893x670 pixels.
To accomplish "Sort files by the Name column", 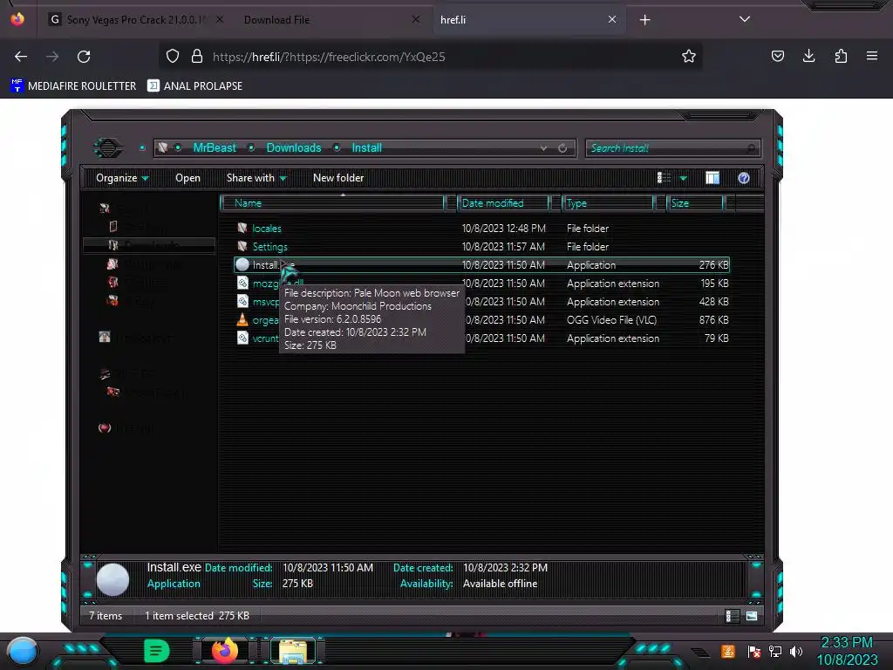I will coord(332,202).
